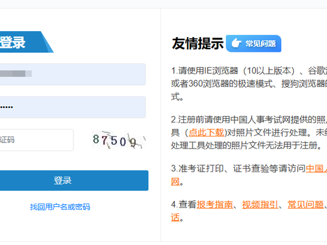Open the 找回用户名或密码 recovery link
The width and height of the screenshot is (327, 245).
[x=60, y=207]
